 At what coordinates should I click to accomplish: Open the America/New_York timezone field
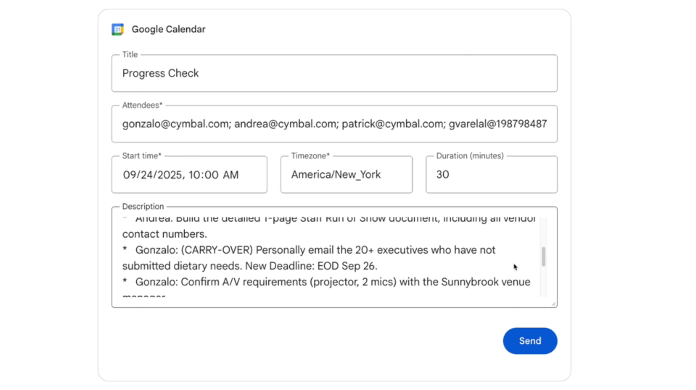(x=346, y=174)
